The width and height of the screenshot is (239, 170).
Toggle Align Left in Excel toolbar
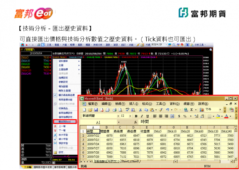[x=155, y=116]
